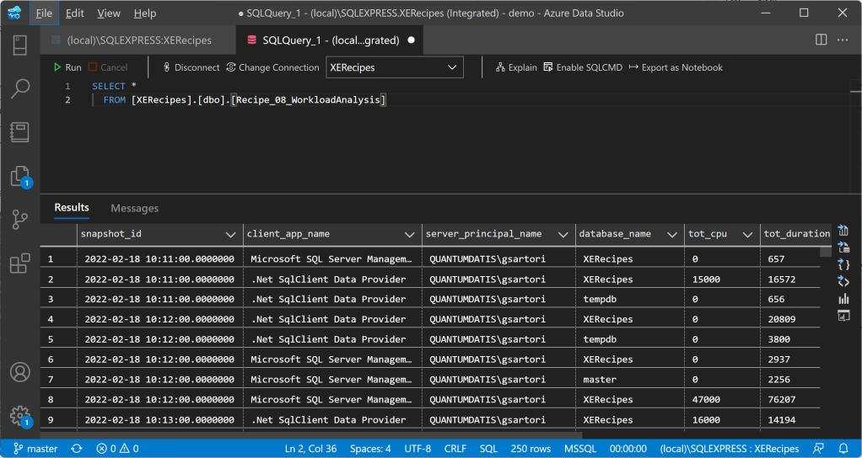This screenshot has width=862, height=458.
Task: Run the SQL query
Action: pyautogui.click(x=67, y=67)
